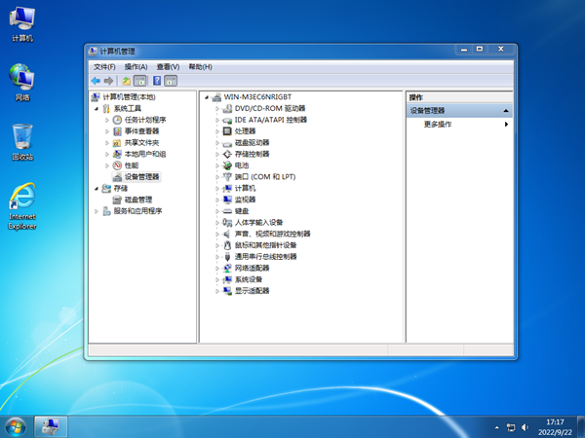Select the 任务计划程序 clock icon

pyautogui.click(x=117, y=120)
